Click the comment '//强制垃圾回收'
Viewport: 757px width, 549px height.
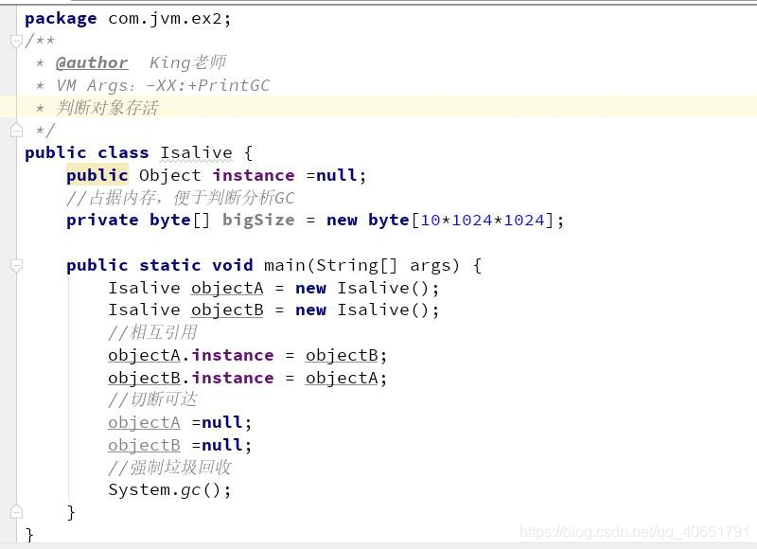(x=169, y=467)
